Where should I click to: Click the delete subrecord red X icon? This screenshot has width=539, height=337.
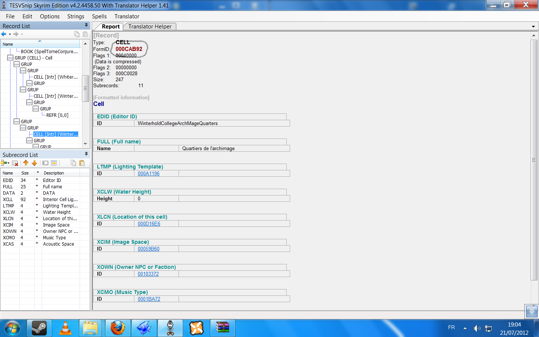[15, 163]
